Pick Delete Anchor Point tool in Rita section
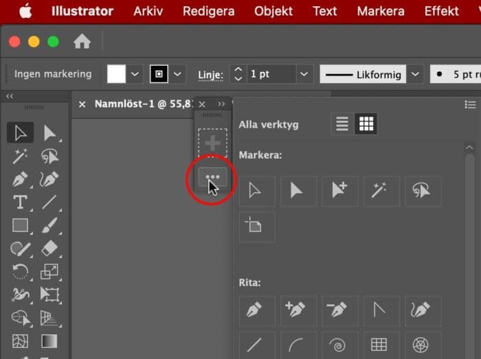The width and height of the screenshot is (481, 359). [x=340, y=310]
